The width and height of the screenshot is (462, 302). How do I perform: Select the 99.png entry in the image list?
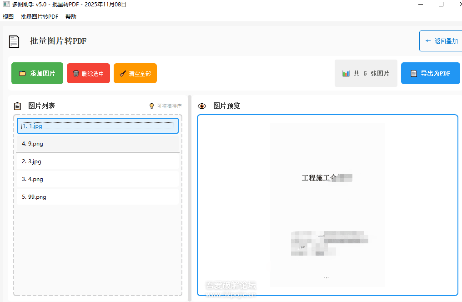click(x=97, y=196)
